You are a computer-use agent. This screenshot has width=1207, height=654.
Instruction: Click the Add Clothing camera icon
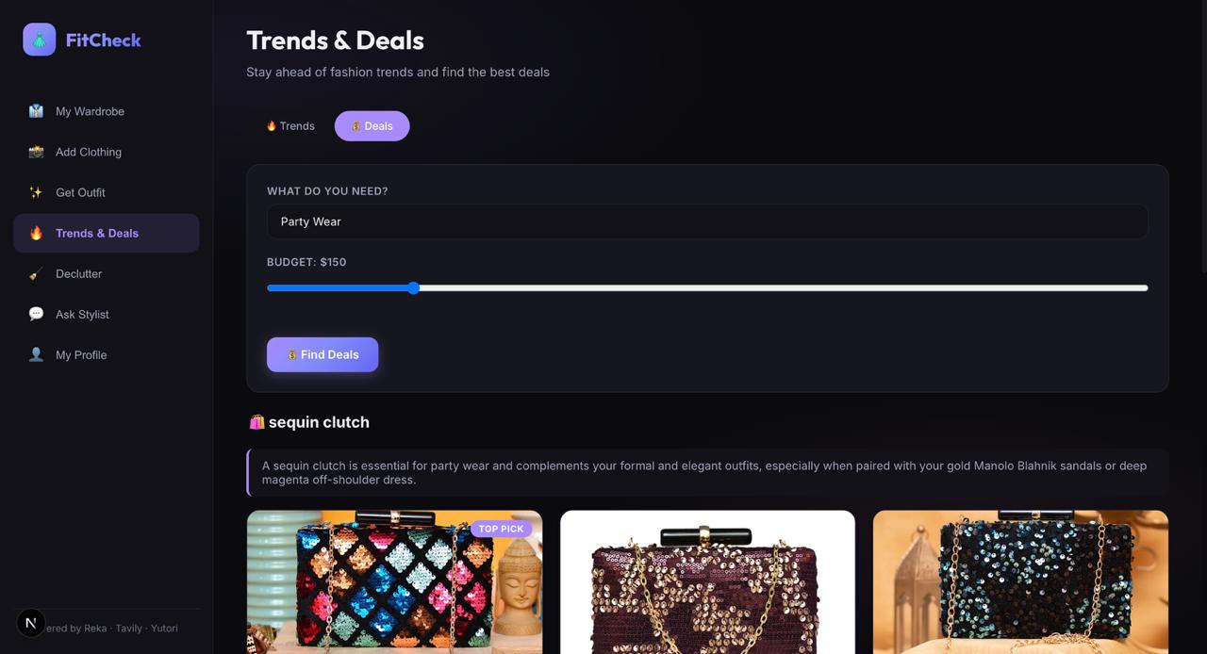coord(36,152)
